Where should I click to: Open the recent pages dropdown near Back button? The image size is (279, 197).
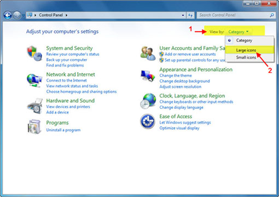point(23,15)
